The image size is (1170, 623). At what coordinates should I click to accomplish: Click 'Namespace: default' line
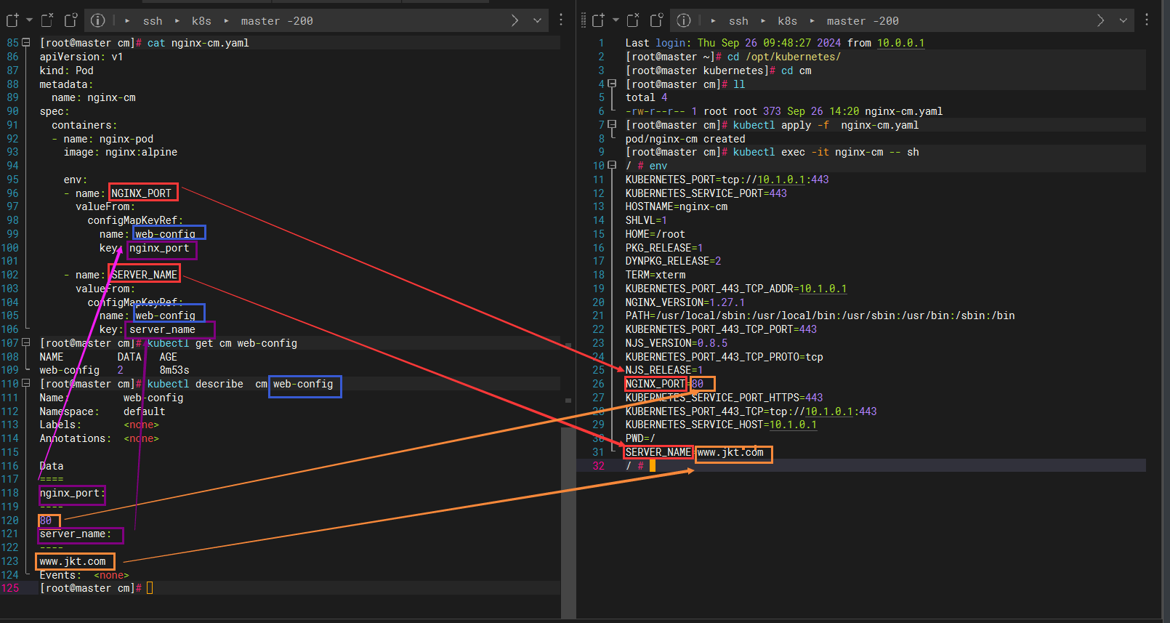102,411
